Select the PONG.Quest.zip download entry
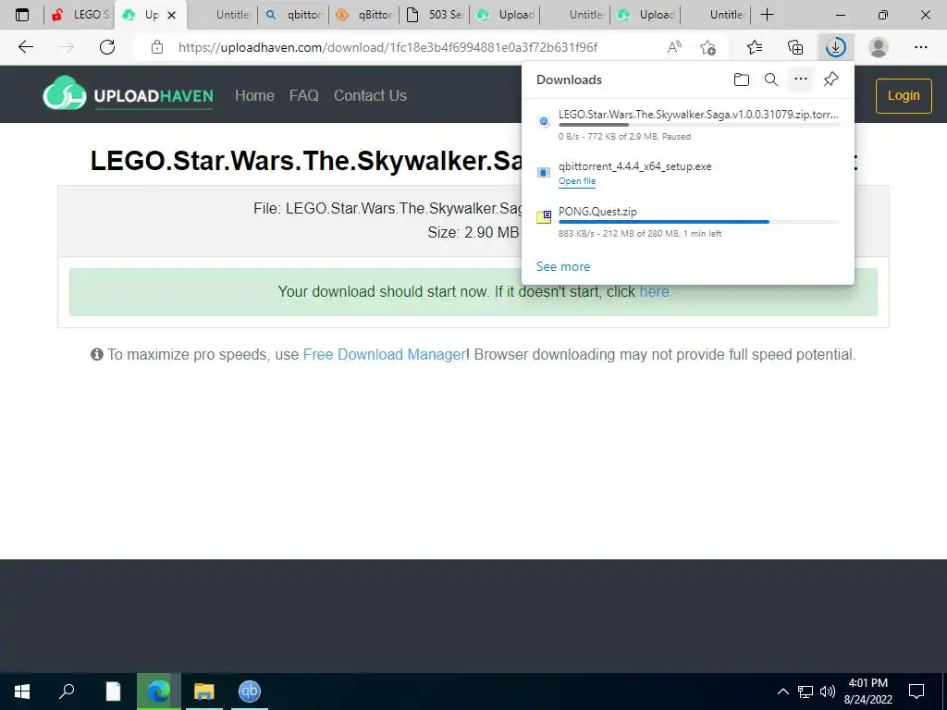 pyautogui.click(x=688, y=222)
